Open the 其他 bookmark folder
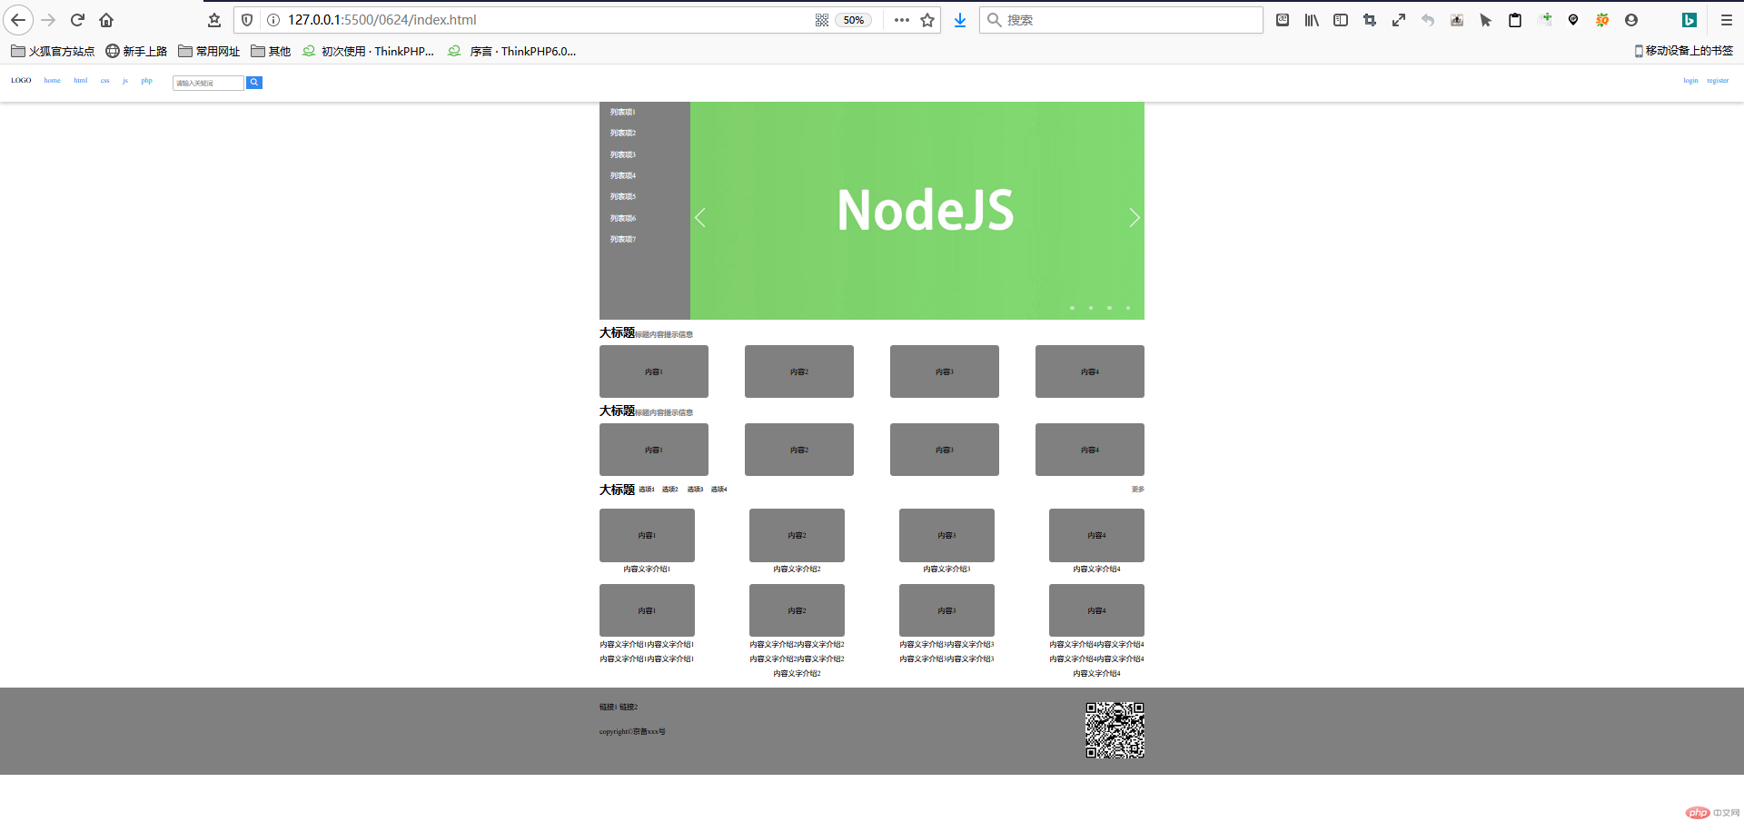1744x822 pixels. (271, 51)
